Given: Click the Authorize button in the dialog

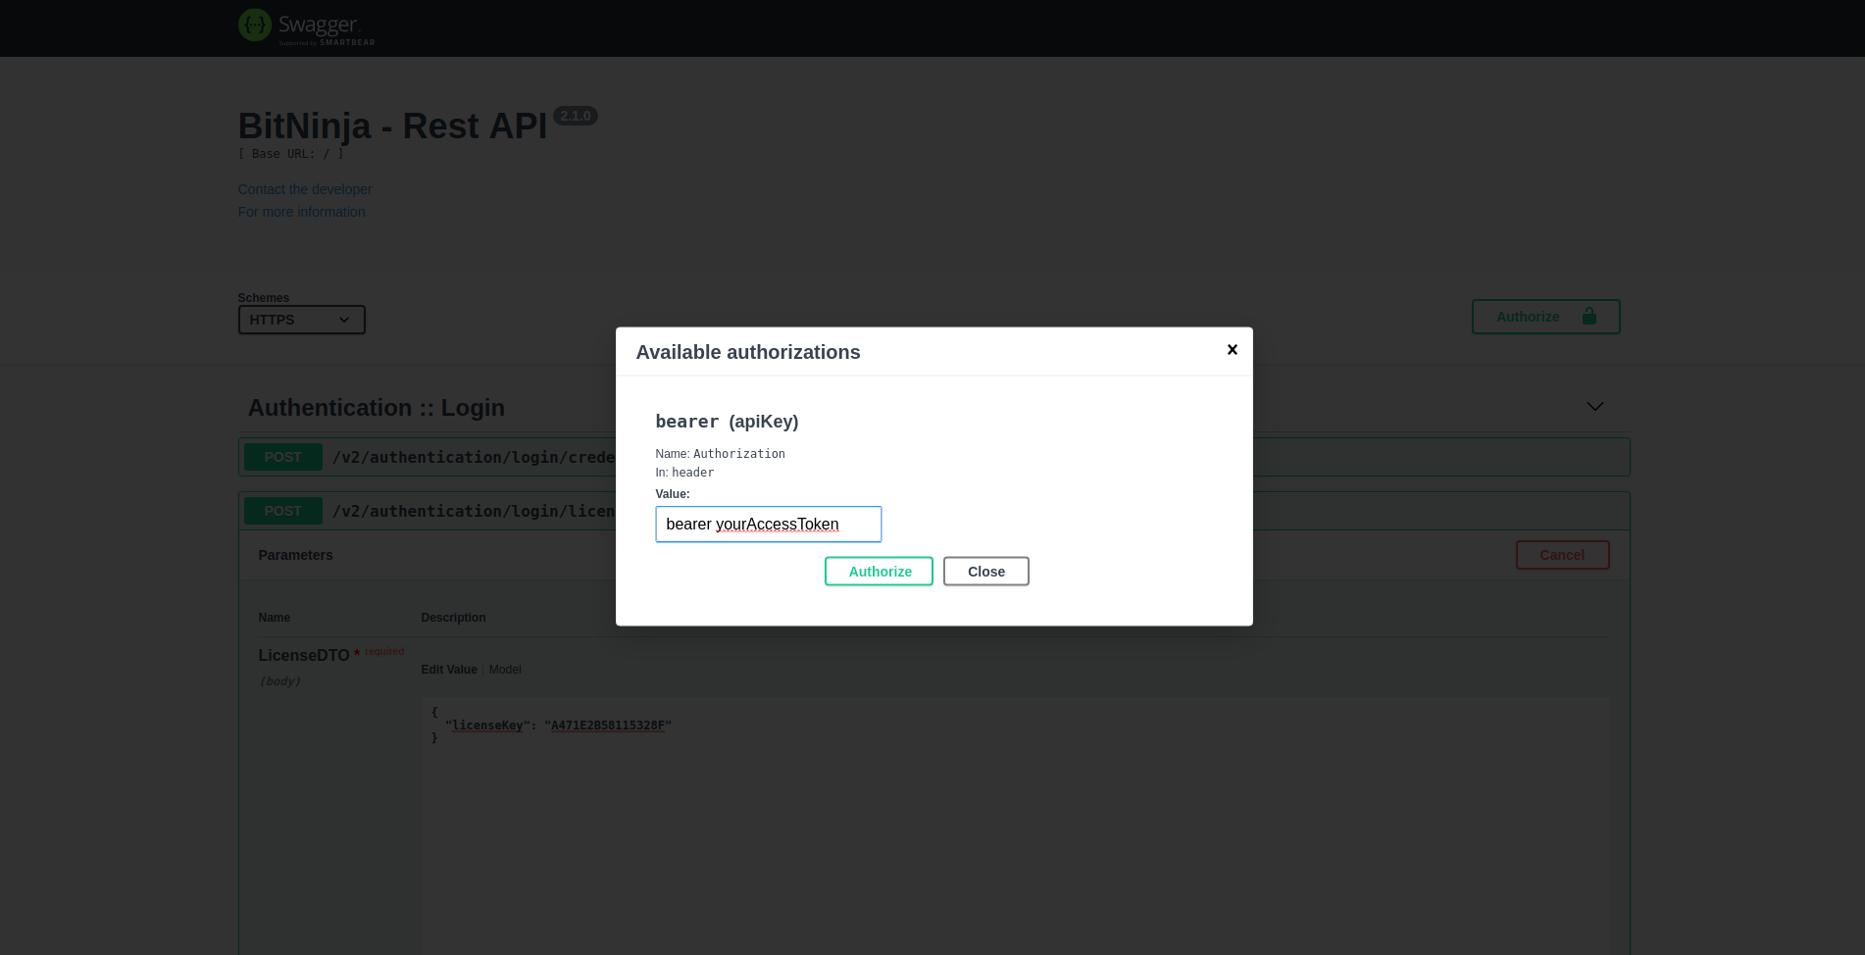Looking at the screenshot, I should click(879, 572).
